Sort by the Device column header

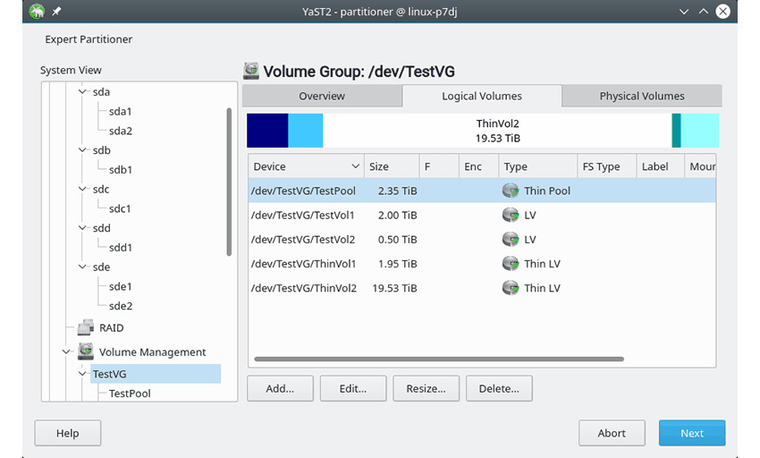pyautogui.click(x=304, y=166)
